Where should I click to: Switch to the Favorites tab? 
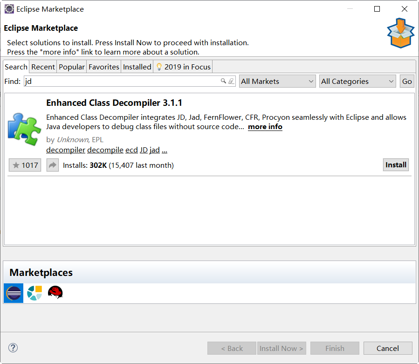103,67
